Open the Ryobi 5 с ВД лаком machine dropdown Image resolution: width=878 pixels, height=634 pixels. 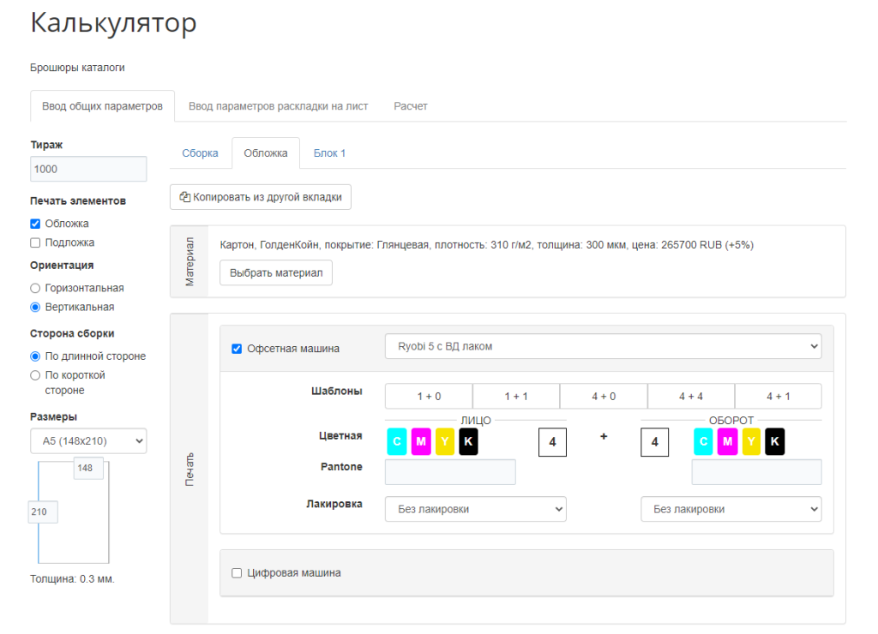coord(604,346)
